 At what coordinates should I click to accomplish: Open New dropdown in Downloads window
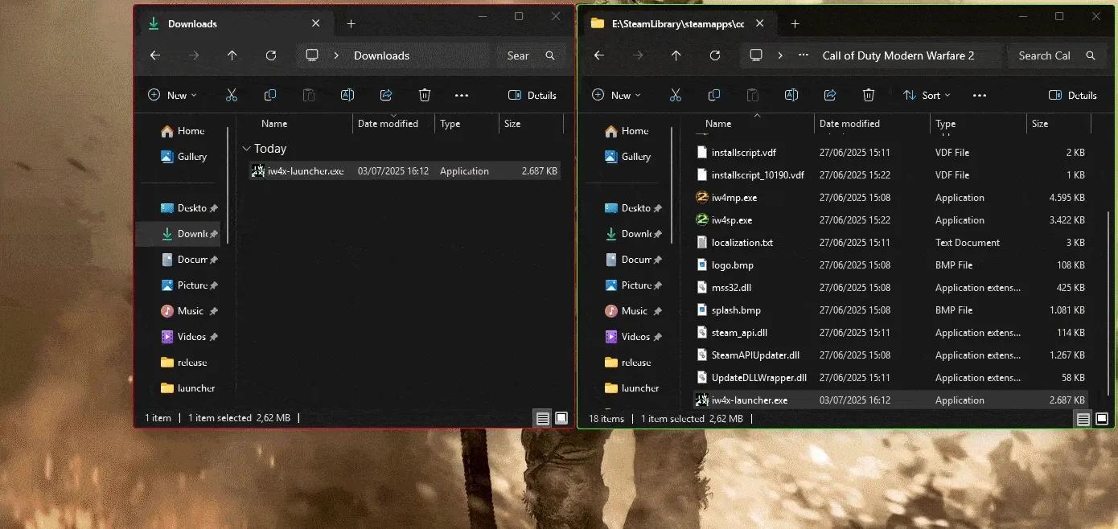(172, 95)
